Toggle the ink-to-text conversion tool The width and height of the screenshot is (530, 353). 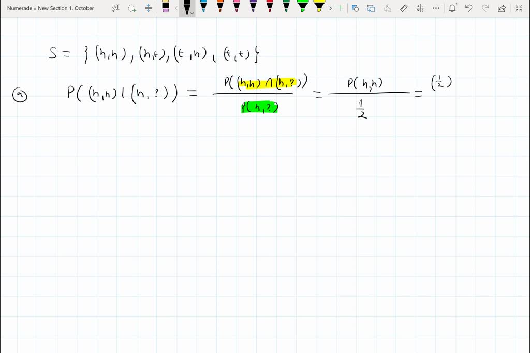[387, 8]
